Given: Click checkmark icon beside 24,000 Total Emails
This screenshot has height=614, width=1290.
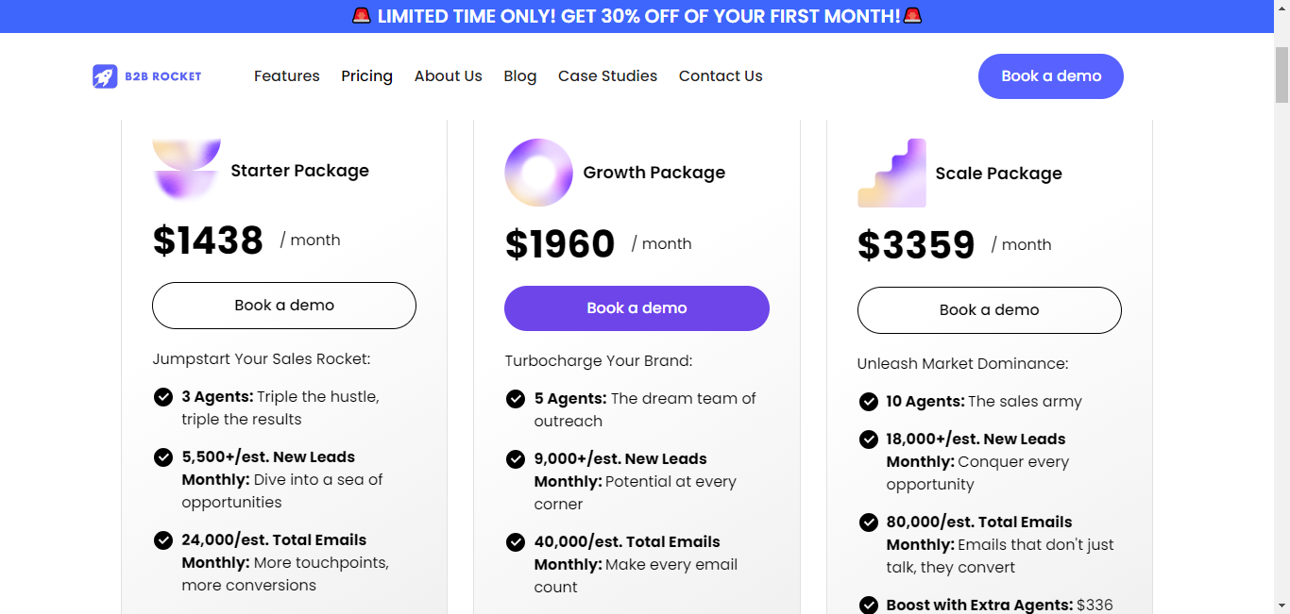Looking at the screenshot, I should [163, 540].
